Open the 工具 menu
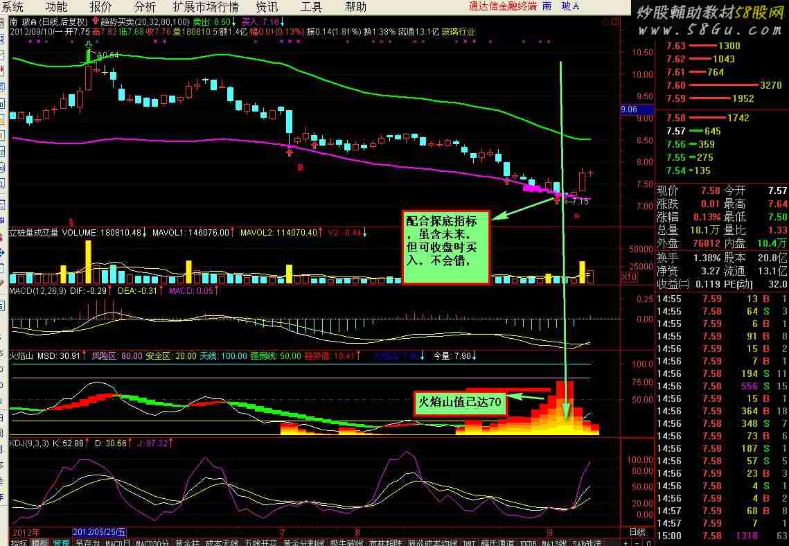 click(x=311, y=6)
